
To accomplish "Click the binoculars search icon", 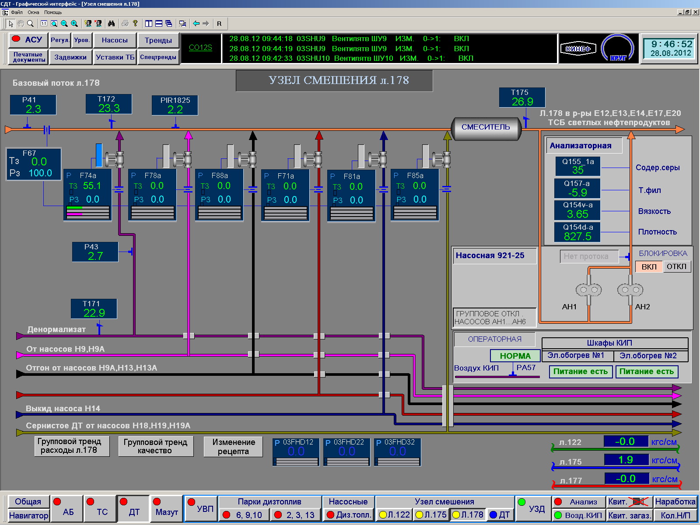I will (x=111, y=24).
